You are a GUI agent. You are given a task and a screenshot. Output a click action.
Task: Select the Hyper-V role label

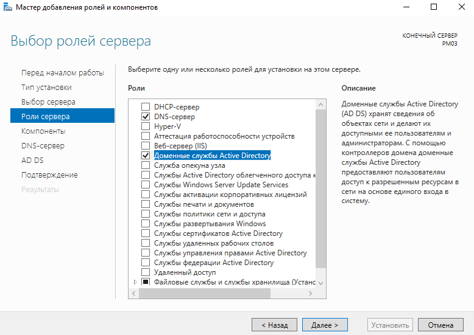(168, 126)
